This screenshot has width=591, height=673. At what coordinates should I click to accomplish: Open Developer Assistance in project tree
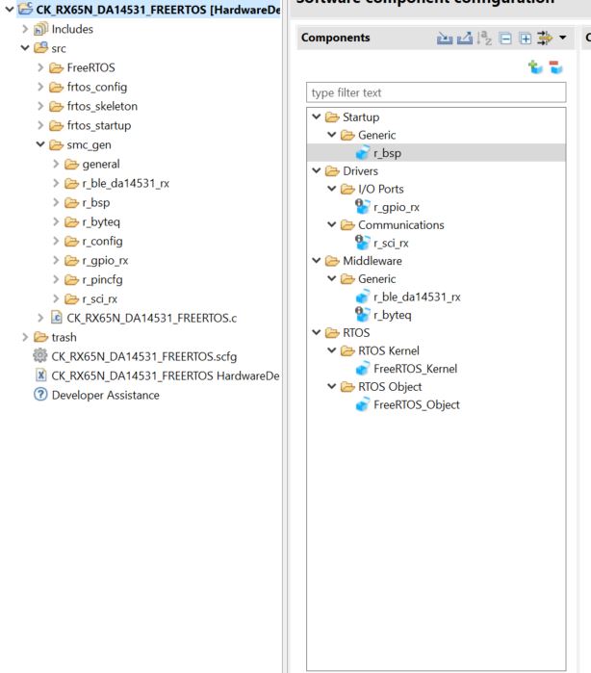[96, 396]
